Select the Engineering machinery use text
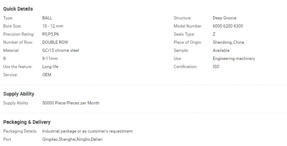This screenshot has height=146, width=287. coord(234,59)
